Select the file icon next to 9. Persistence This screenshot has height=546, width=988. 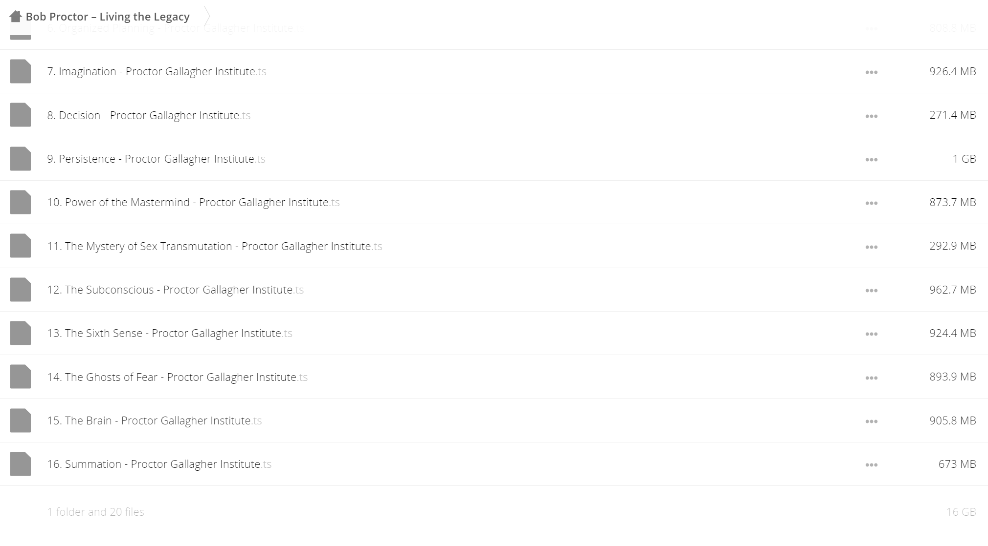pos(21,159)
